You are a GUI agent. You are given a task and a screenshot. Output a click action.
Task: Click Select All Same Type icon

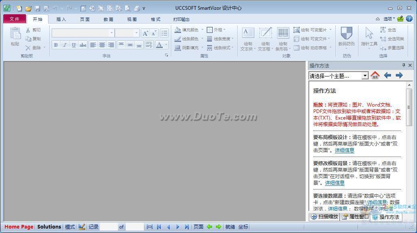(383, 39)
